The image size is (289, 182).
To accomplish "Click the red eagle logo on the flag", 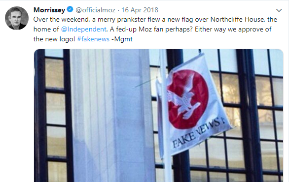I will click(187, 99).
